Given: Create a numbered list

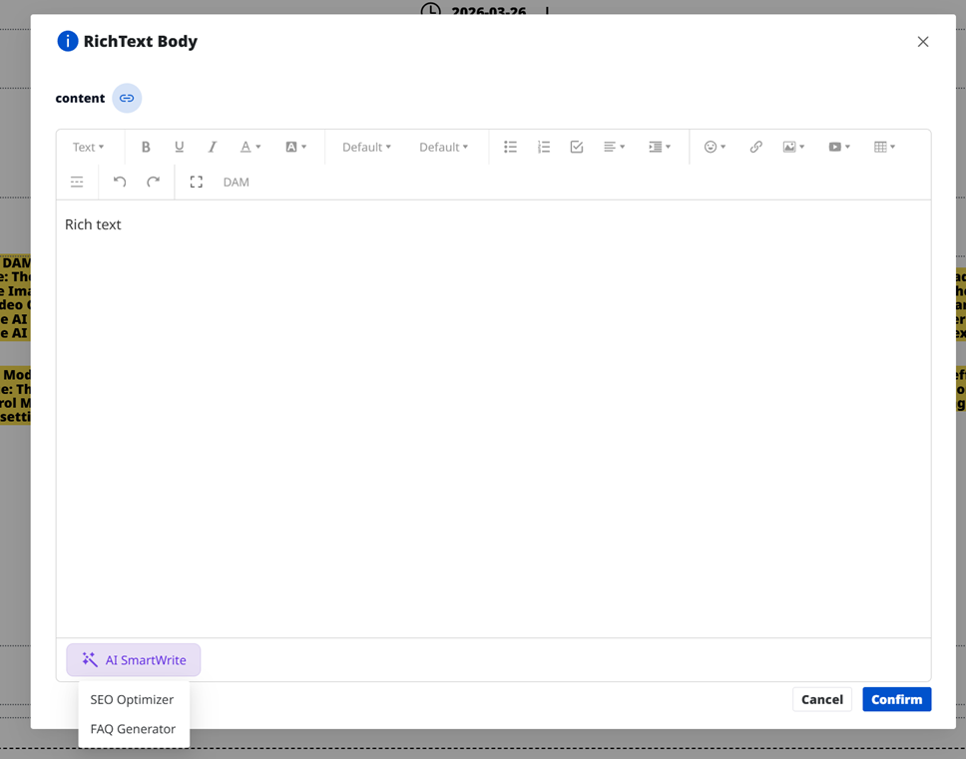Looking at the screenshot, I should (x=544, y=146).
